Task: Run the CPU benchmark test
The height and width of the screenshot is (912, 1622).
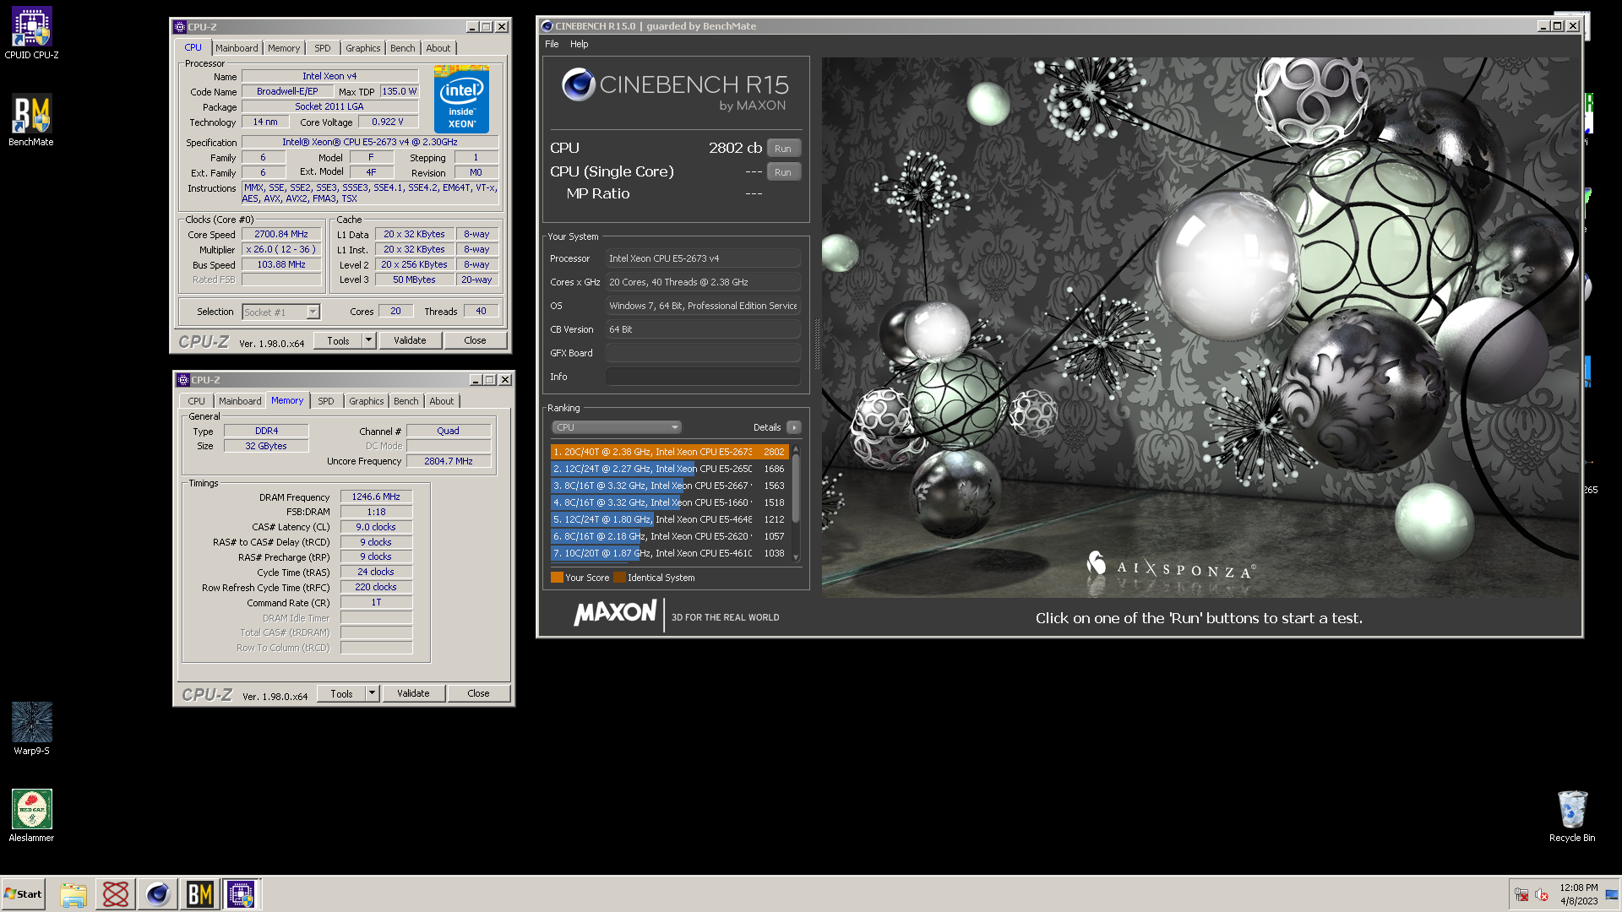Action: [783, 149]
